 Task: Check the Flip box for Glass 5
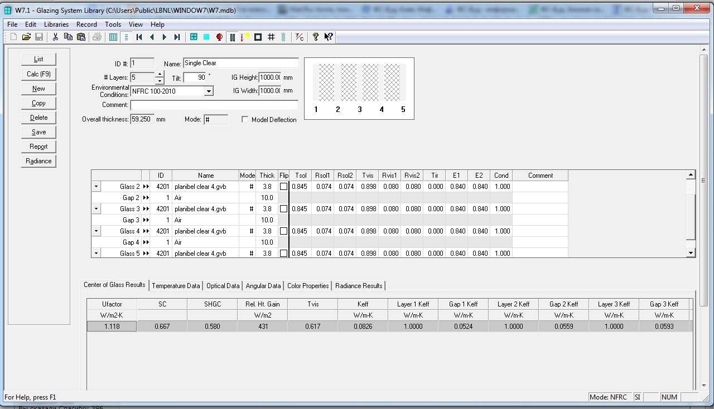coord(283,254)
